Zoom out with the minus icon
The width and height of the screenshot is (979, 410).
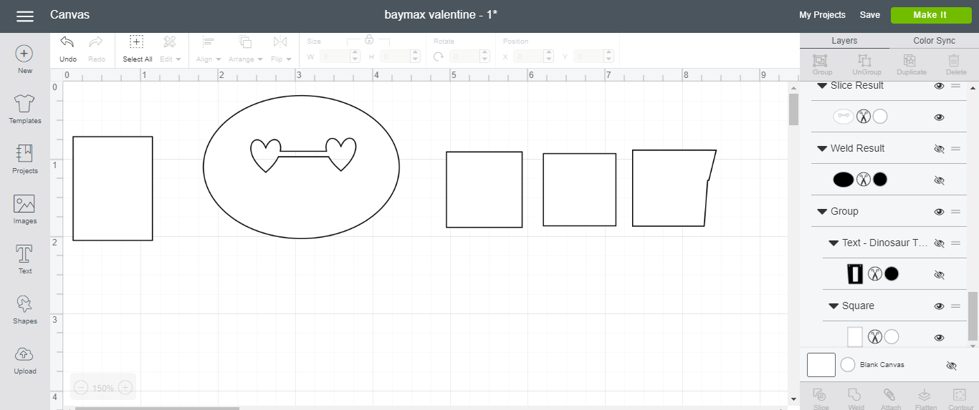click(x=81, y=388)
